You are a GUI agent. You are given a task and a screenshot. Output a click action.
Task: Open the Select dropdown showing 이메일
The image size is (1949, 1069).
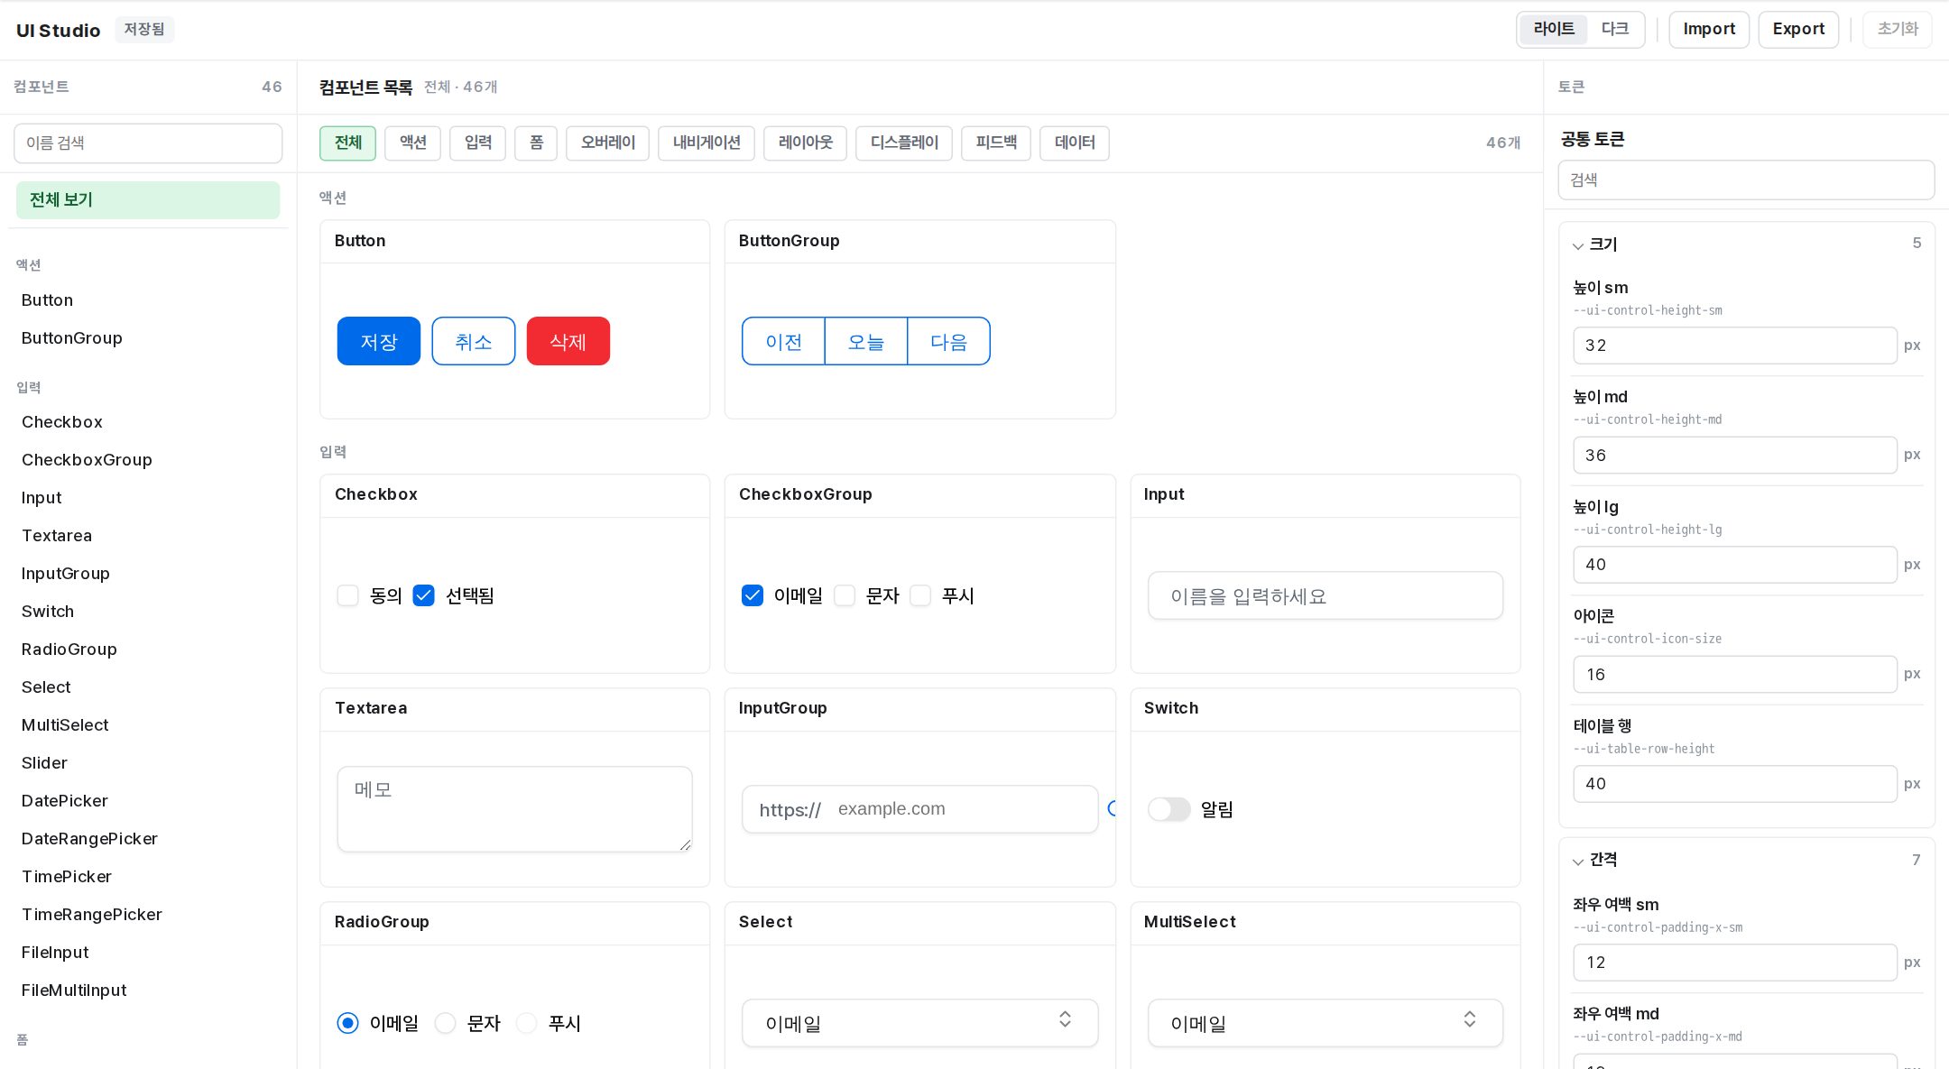coord(919,1023)
